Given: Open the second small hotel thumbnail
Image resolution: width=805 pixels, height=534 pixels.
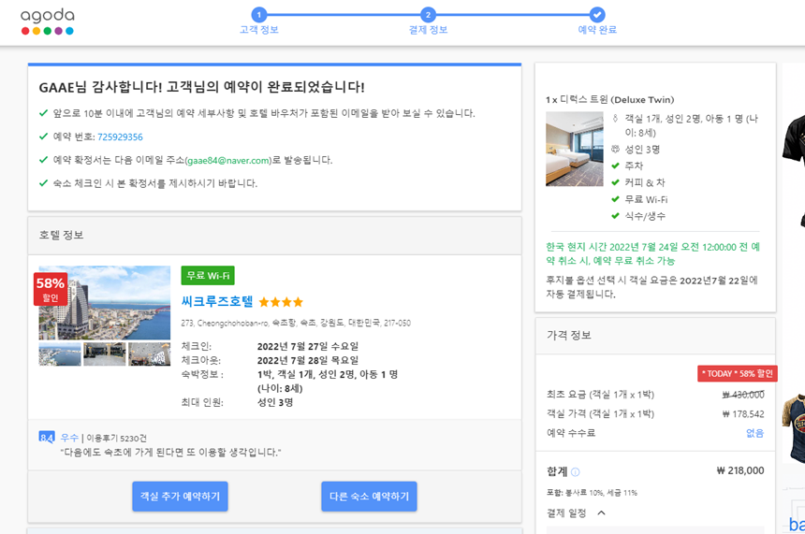Looking at the screenshot, I should point(105,354).
